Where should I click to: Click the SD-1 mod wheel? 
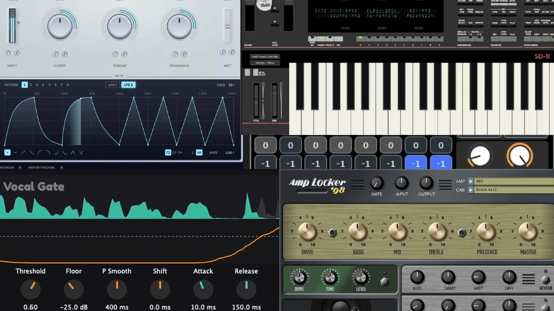pyautogui.click(x=275, y=100)
